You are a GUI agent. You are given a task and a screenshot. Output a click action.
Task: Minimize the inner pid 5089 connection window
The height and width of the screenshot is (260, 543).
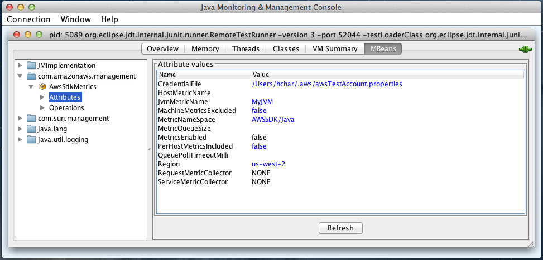(28, 35)
